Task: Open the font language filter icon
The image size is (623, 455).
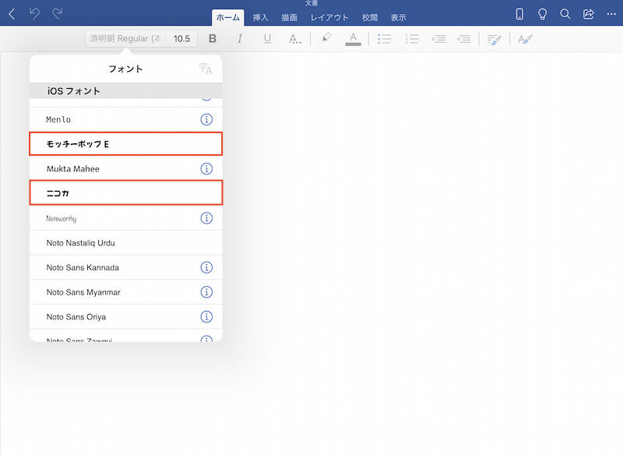Action: coord(206,69)
